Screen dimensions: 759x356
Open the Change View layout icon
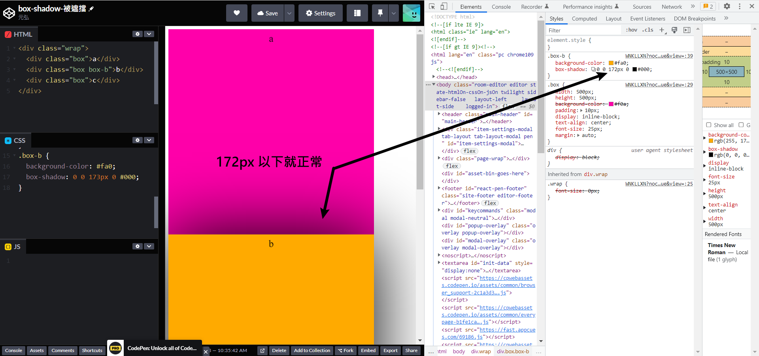(357, 13)
